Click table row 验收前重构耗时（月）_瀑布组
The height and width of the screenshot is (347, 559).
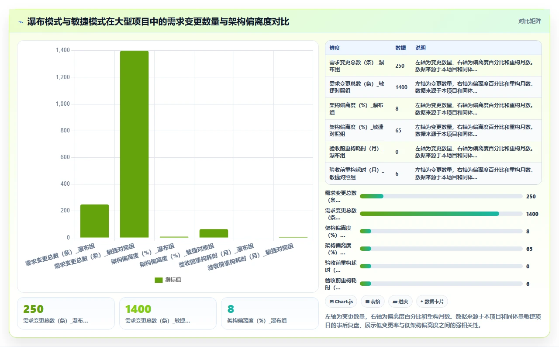(433, 152)
